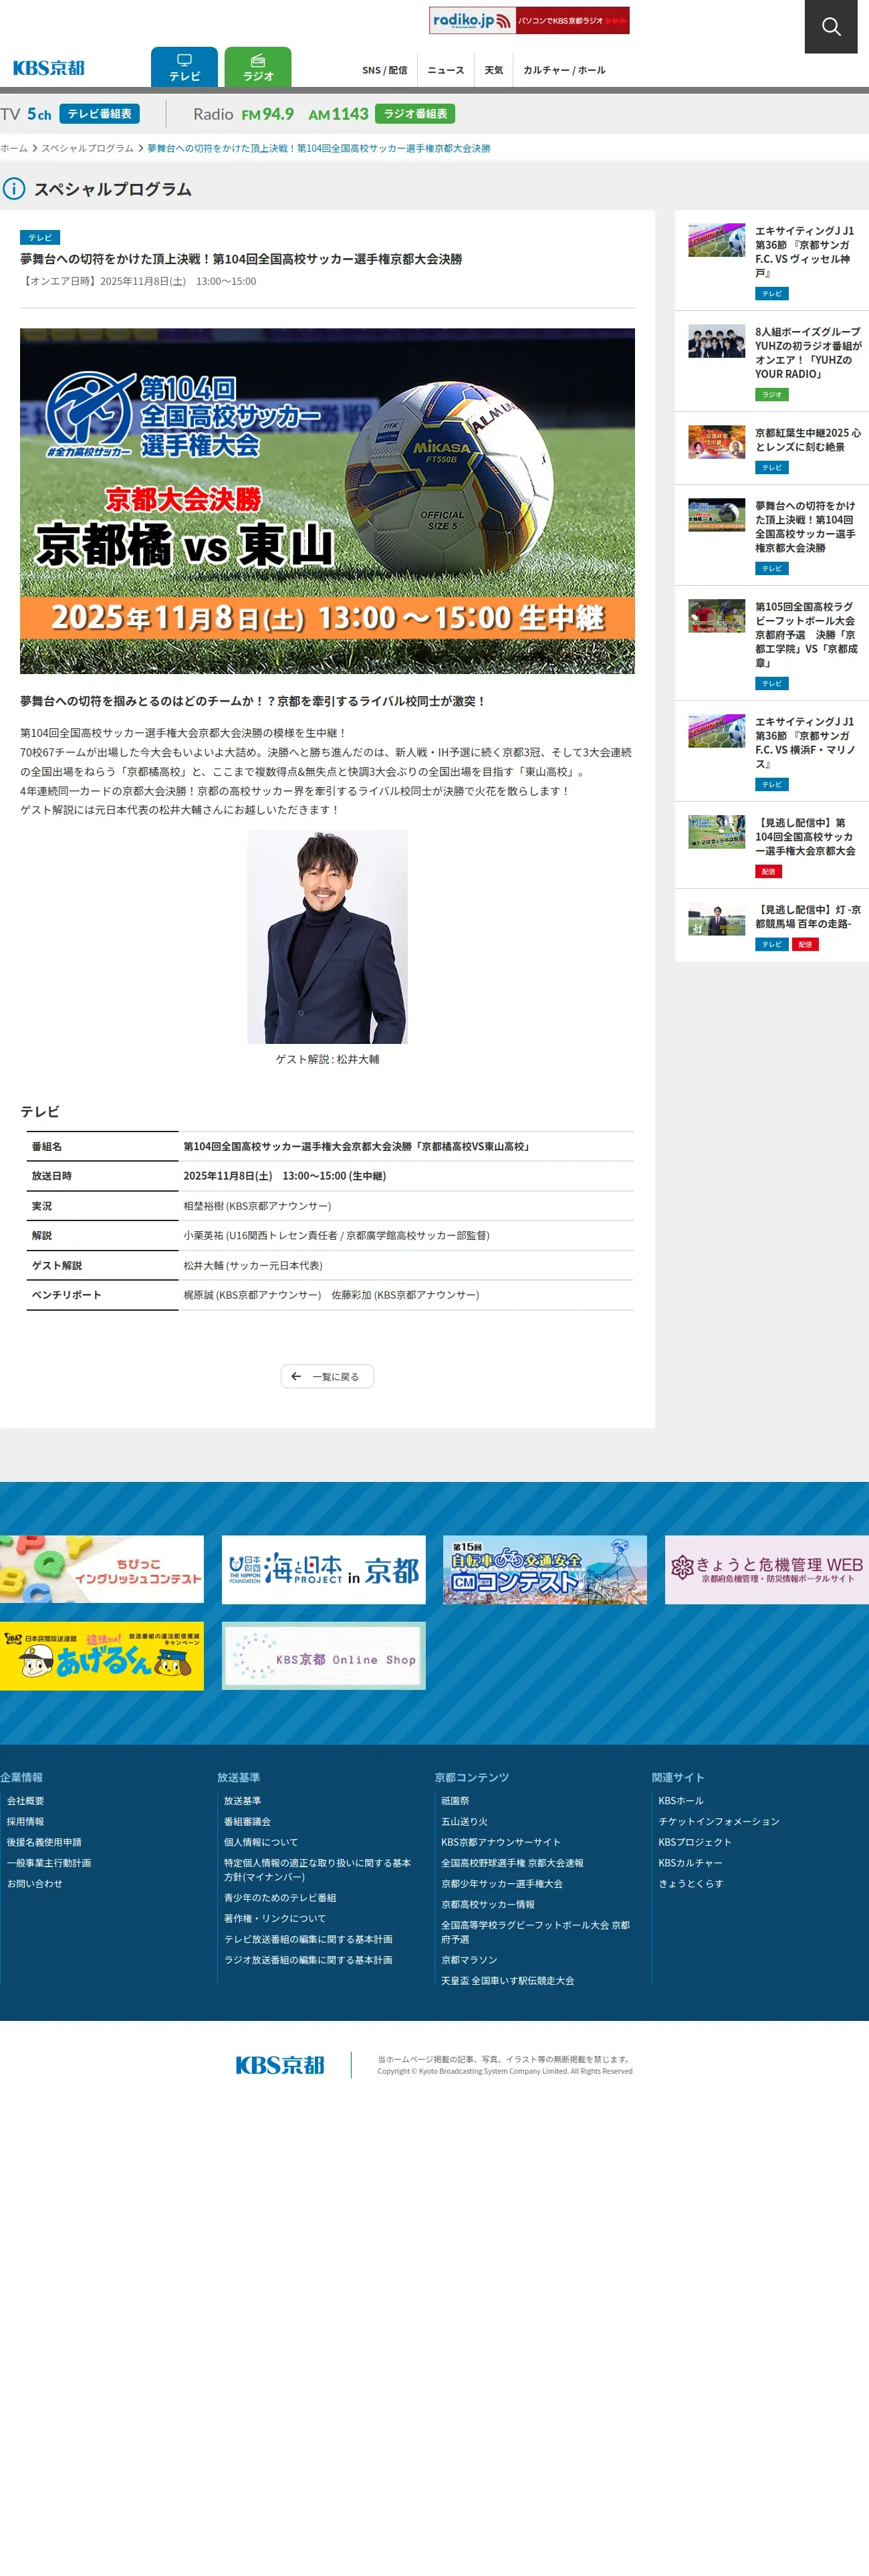Open KBSホール footer link
Image resolution: width=869 pixels, height=2576 pixels.
pyautogui.click(x=681, y=1800)
